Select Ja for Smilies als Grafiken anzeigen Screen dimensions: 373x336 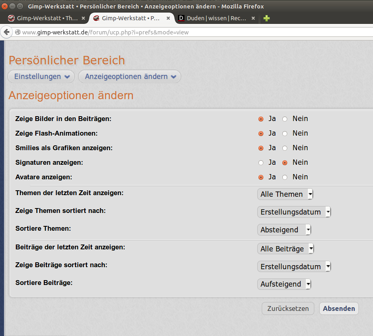click(x=261, y=148)
